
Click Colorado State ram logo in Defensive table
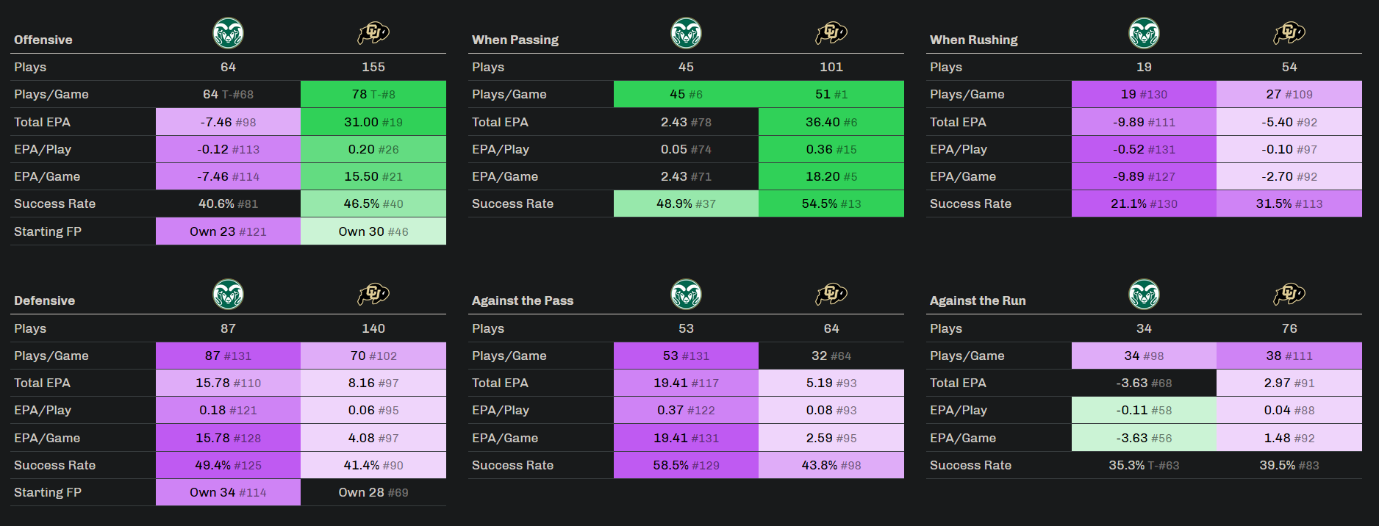pos(228,295)
